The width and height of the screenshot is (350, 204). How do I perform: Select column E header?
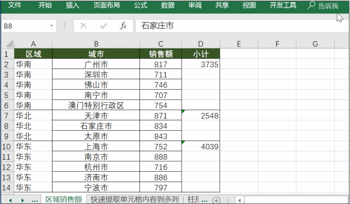239,44
